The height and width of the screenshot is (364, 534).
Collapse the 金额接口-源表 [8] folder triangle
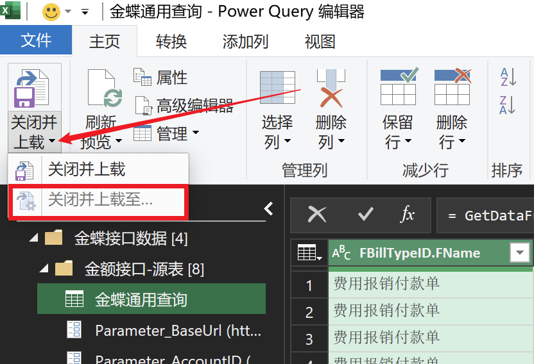(x=44, y=269)
